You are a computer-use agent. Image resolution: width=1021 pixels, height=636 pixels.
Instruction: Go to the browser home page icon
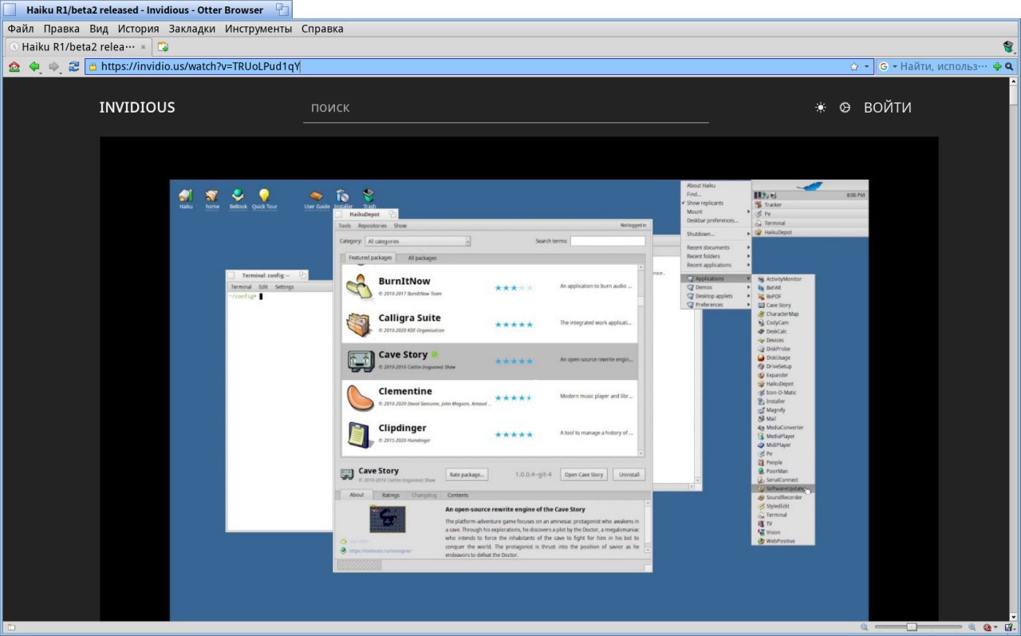[14, 67]
